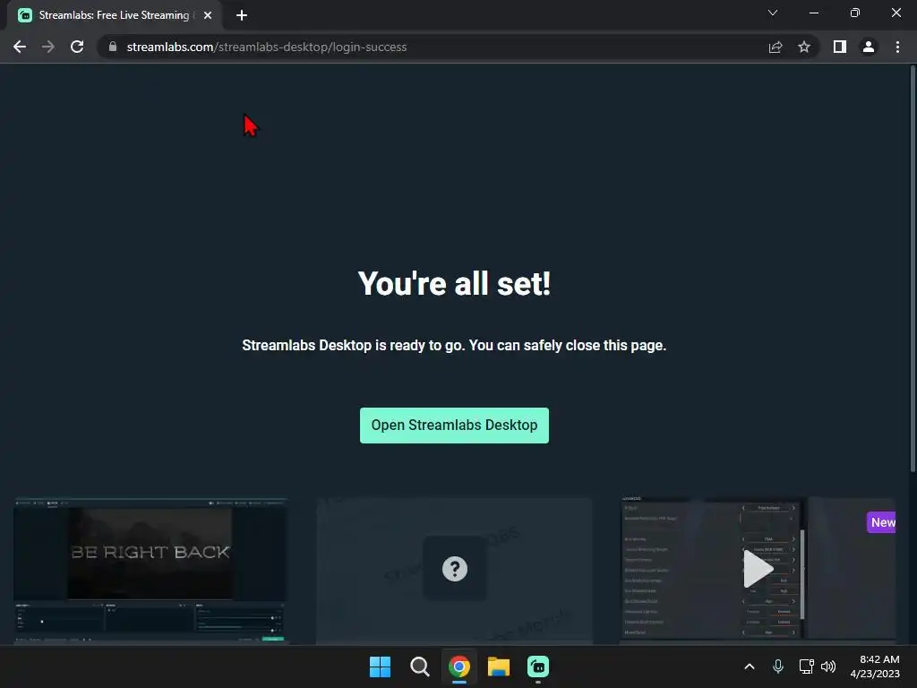Open File Explorer from taskbar
The image size is (917, 688).
[x=499, y=666]
